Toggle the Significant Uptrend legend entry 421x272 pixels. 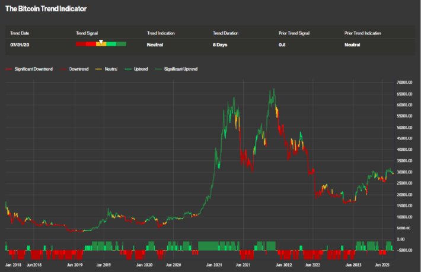pos(176,69)
